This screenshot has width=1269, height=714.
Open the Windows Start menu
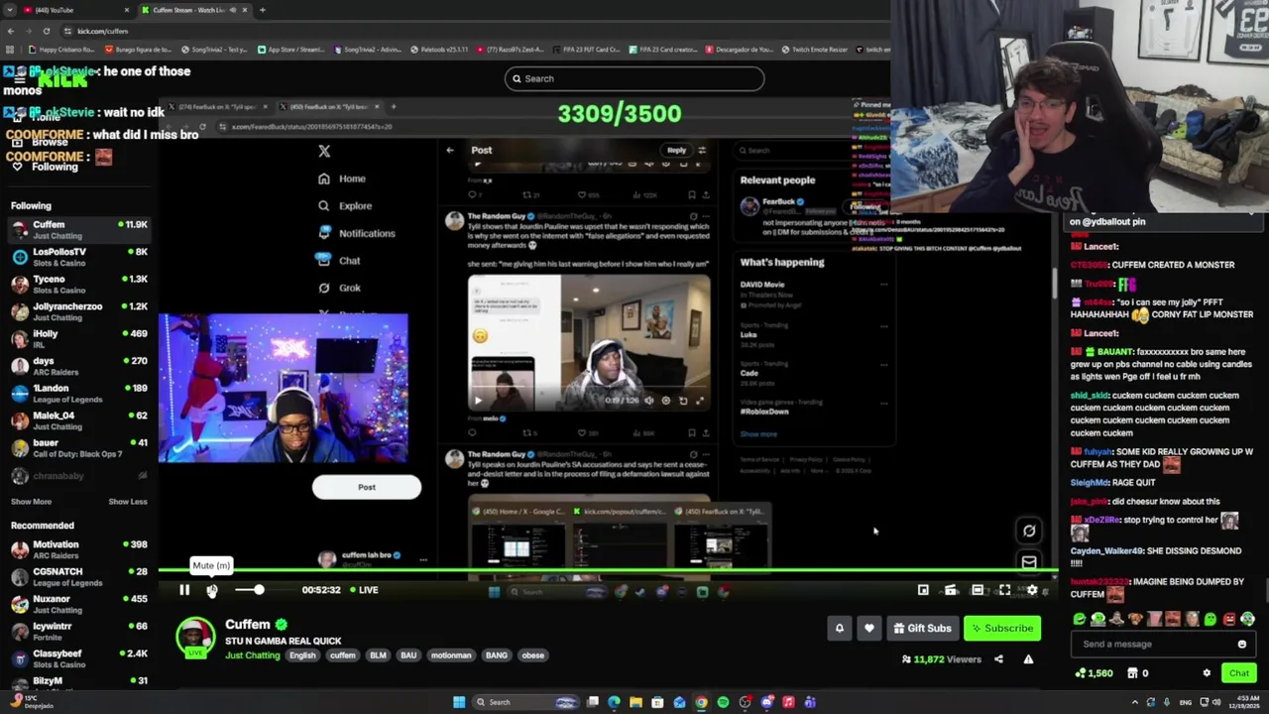coord(459,702)
